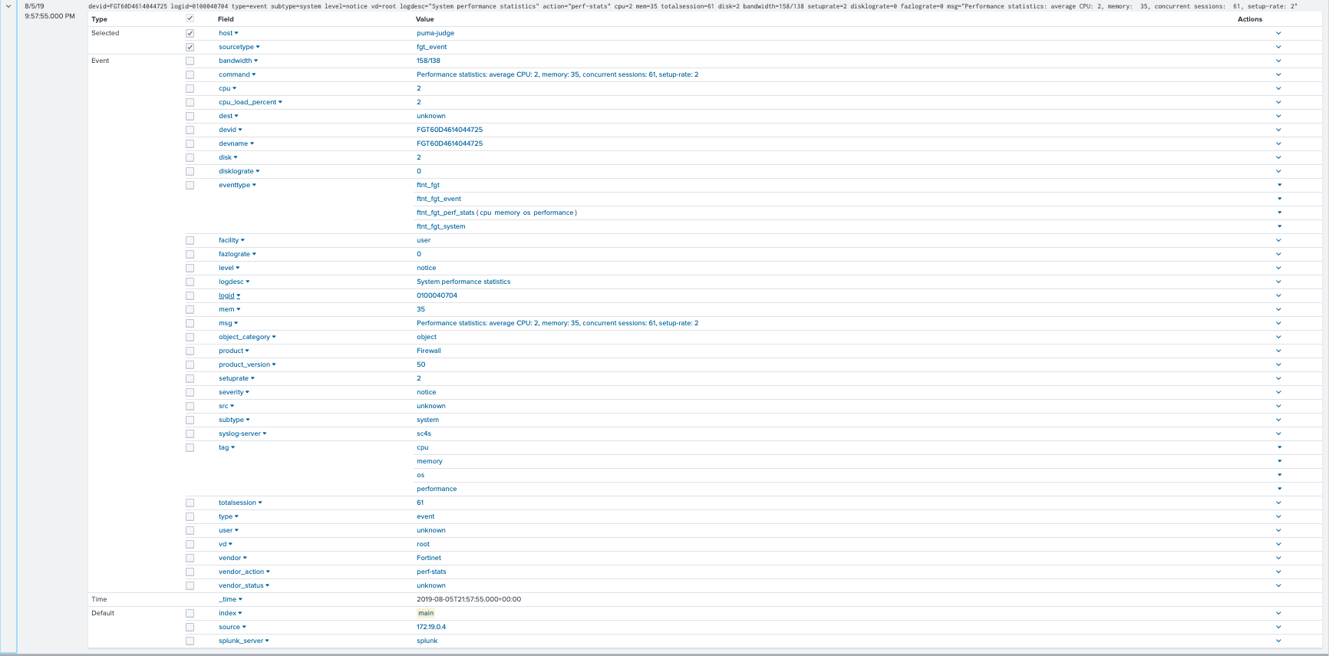Open the _time field dropdown
Image resolution: width=1329 pixels, height=656 pixels.
click(230, 599)
